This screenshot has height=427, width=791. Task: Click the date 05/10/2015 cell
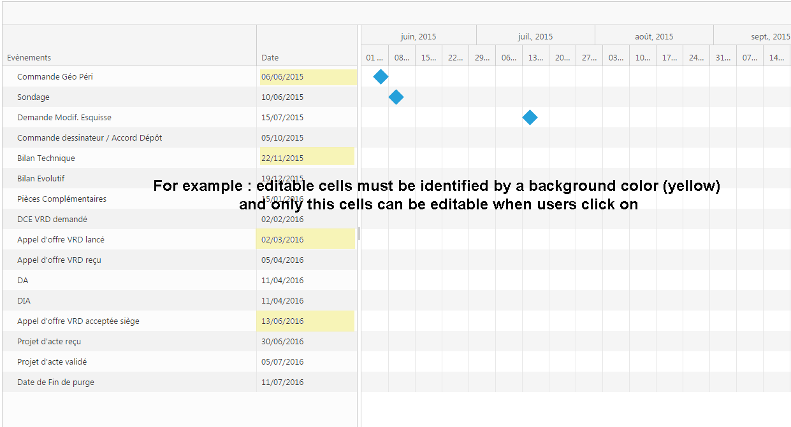282,138
